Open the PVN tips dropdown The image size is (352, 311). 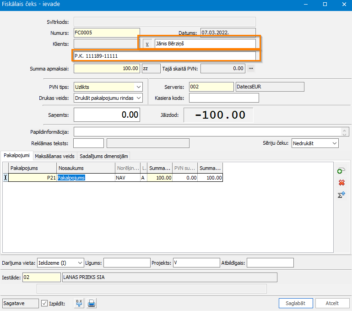(138, 87)
